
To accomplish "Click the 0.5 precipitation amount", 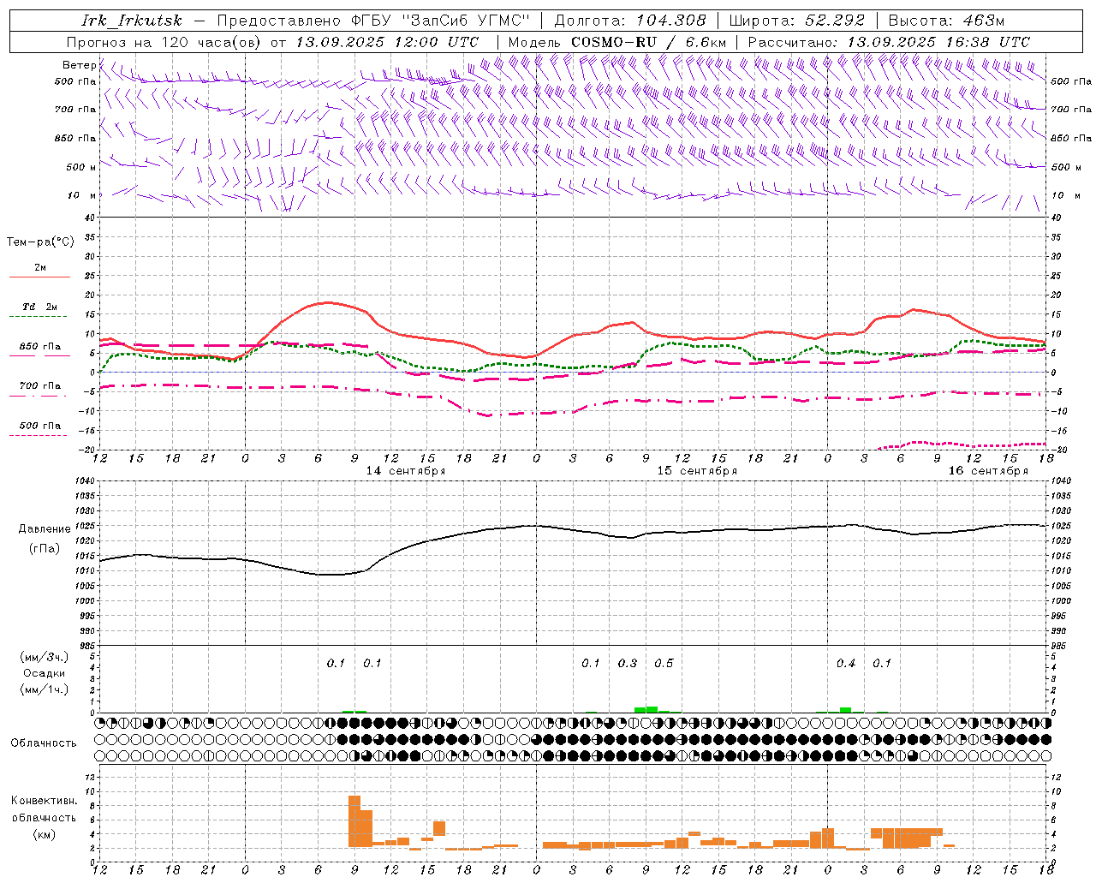I will point(664,663).
